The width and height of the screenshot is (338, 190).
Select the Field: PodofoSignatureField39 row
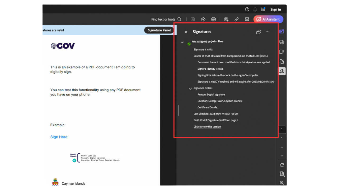(216, 120)
